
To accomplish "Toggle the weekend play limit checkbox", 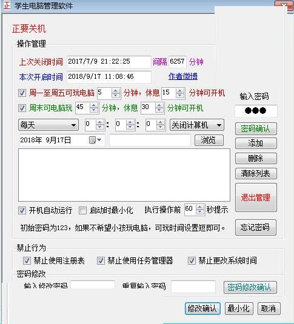I will pyautogui.click(x=22, y=108).
